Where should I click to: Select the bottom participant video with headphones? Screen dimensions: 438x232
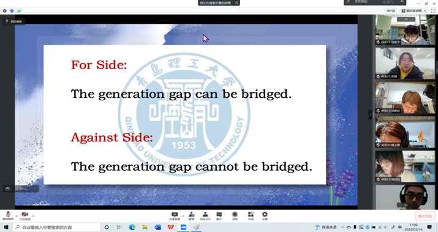(x=405, y=197)
